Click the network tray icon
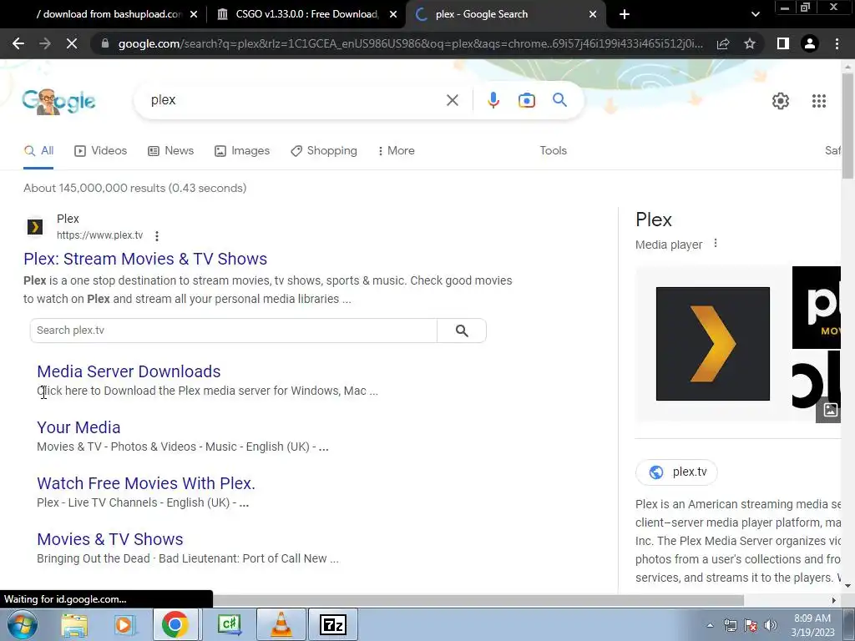 [x=730, y=625]
